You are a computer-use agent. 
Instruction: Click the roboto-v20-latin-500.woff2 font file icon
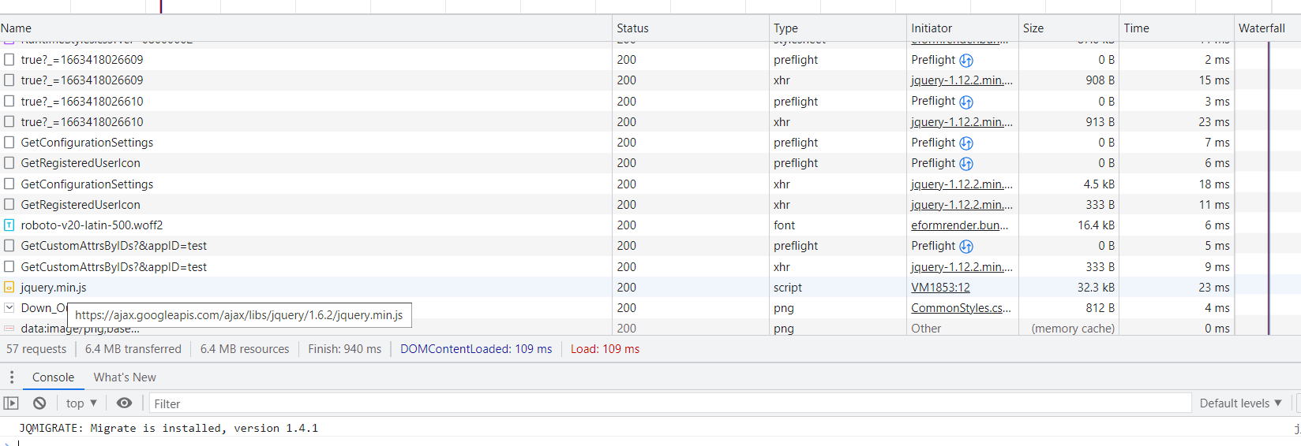tap(9, 225)
